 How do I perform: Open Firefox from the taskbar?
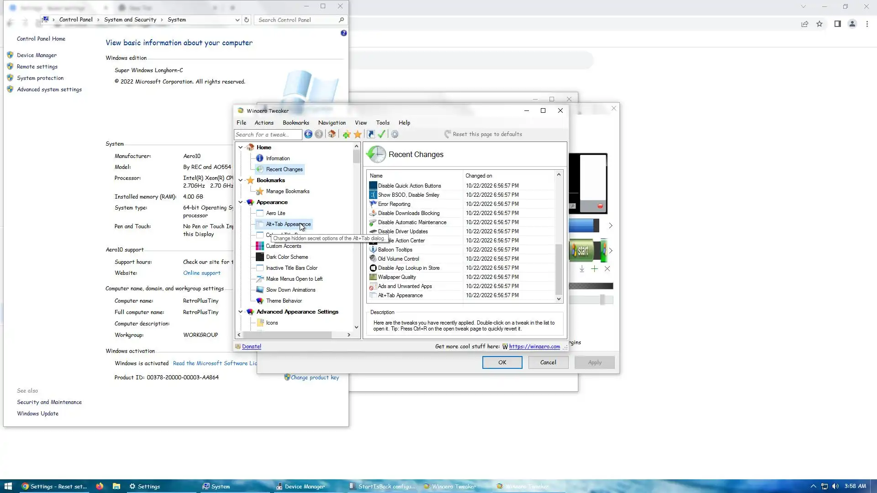pos(100,486)
